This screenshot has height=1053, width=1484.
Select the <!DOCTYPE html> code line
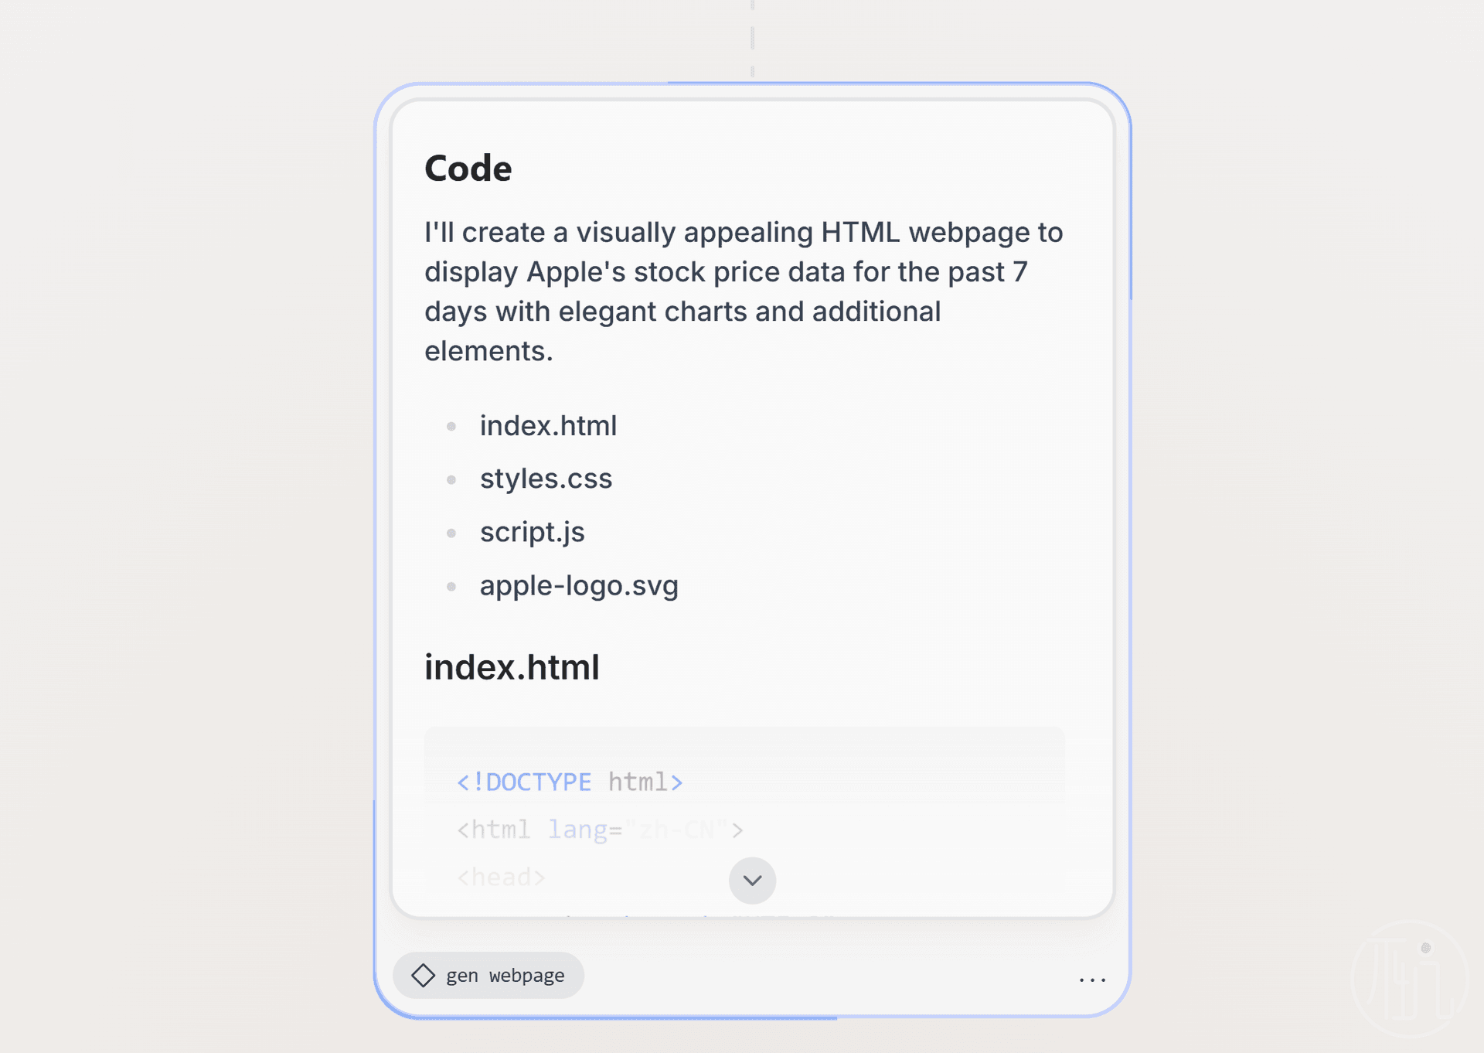(x=570, y=782)
